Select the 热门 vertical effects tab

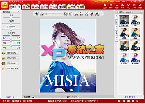(x=117, y=16)
